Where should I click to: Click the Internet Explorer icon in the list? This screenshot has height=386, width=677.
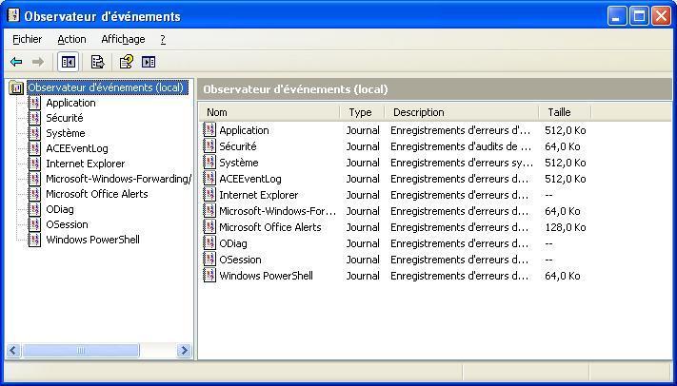209,195
